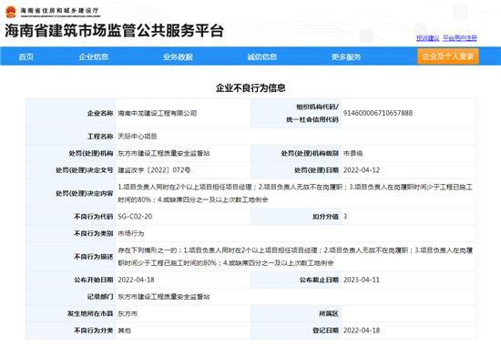Select publish end date 2023-04-11
Image resolution: width=501 pixels, height=347 pixels.
tap(362, 280)
